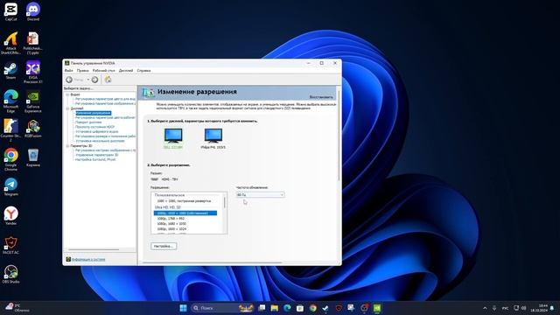Go back with the toolbar Back arrow
This screenshot has width=560, height=315.
coord(69,80)
